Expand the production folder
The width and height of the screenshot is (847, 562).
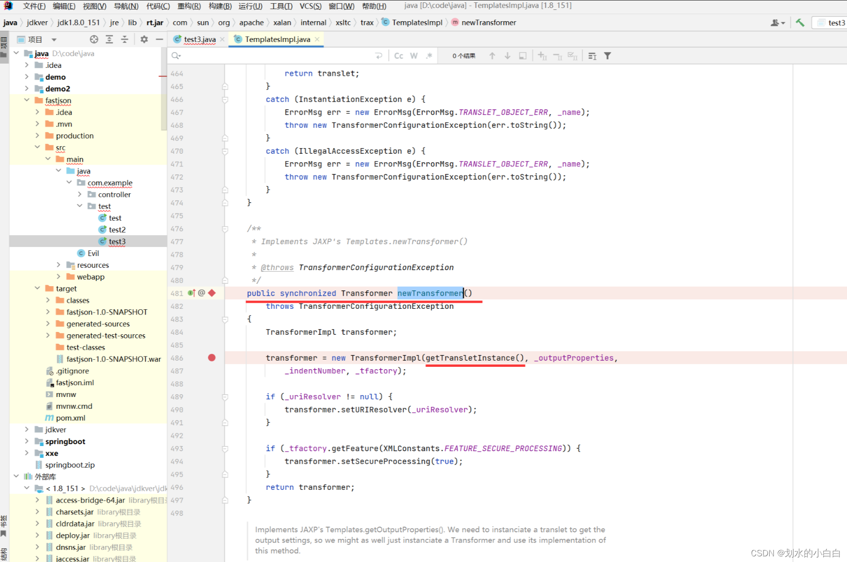pos(37,135)
